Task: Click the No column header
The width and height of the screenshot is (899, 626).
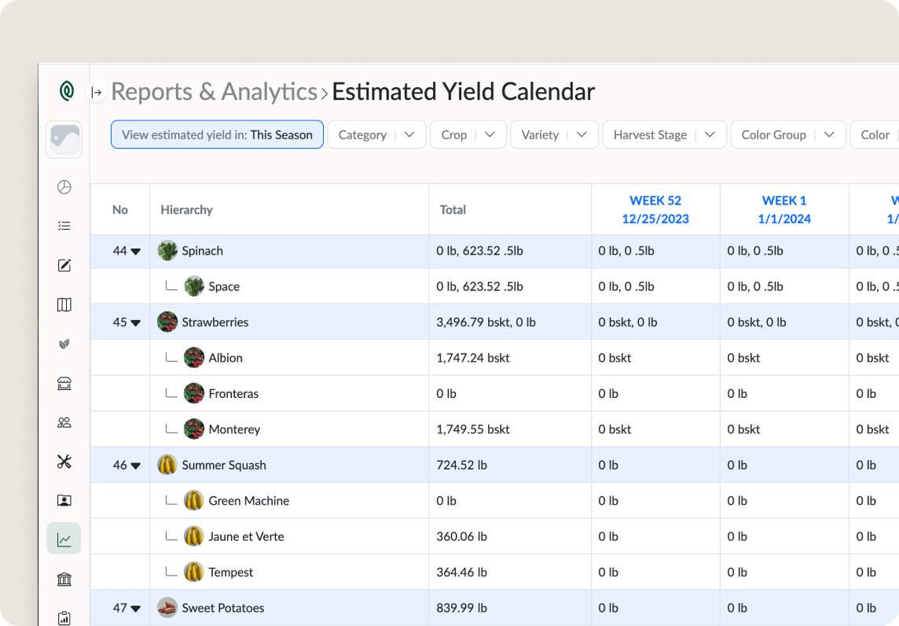Action: [119, 210]
